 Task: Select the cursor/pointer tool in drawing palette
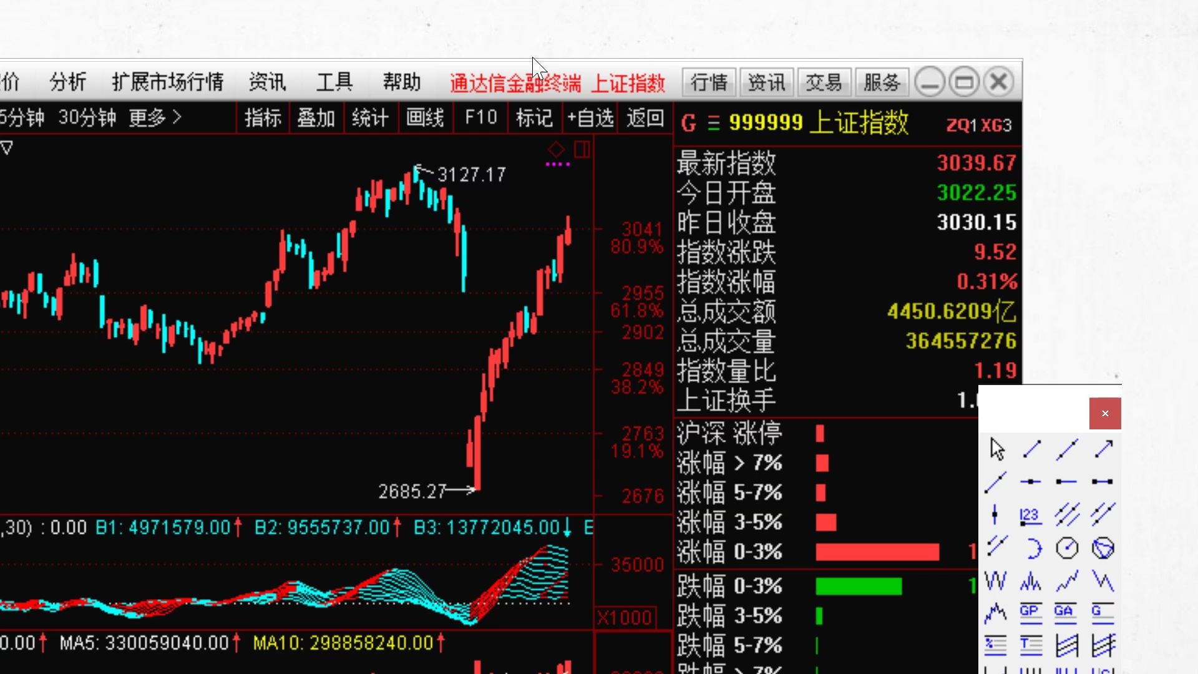(x=996, y=448)
